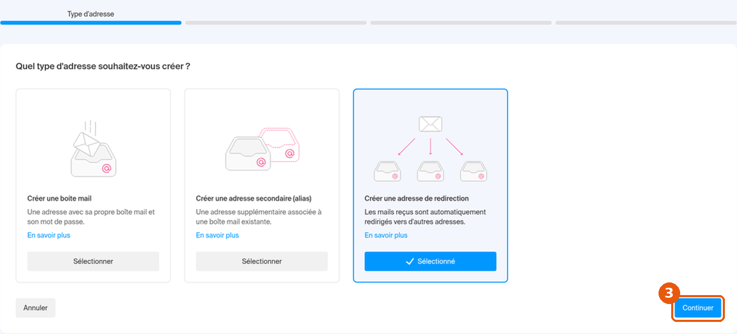
Task: Click the checkmark icon in the 'Sélectionné' button
Action: point(410,261)
